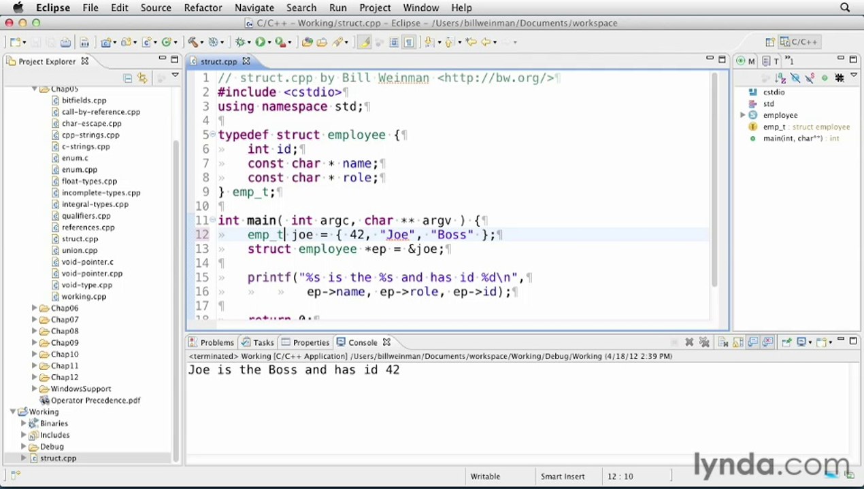
Task: Toggle Group Includes icon in Outline view
Action: (839, 78)
